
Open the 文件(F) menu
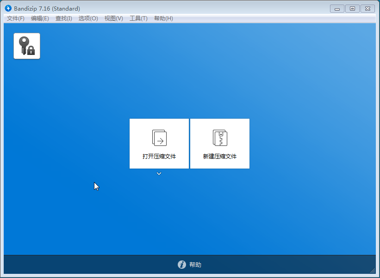click(x=16, y=18)
